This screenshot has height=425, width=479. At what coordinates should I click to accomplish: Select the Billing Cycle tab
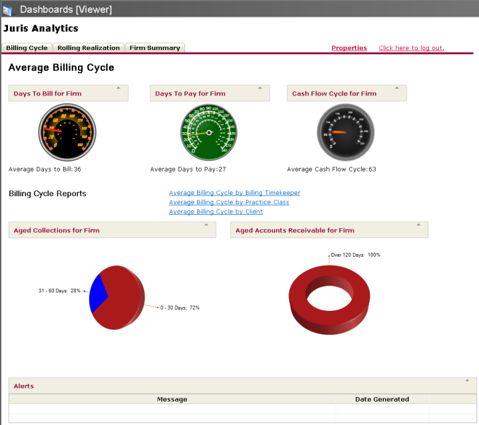click(x=27, y=48)
